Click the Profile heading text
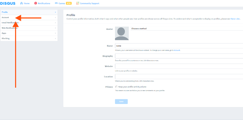The width and height of the screenshot is (243, 120). 71,15
